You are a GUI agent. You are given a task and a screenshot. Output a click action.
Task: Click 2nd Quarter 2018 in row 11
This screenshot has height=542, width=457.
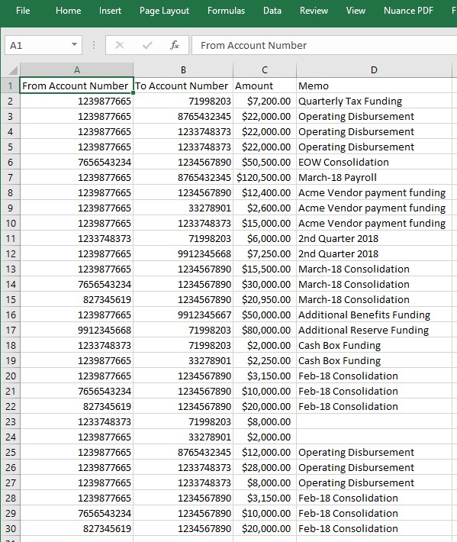(374, 238)
